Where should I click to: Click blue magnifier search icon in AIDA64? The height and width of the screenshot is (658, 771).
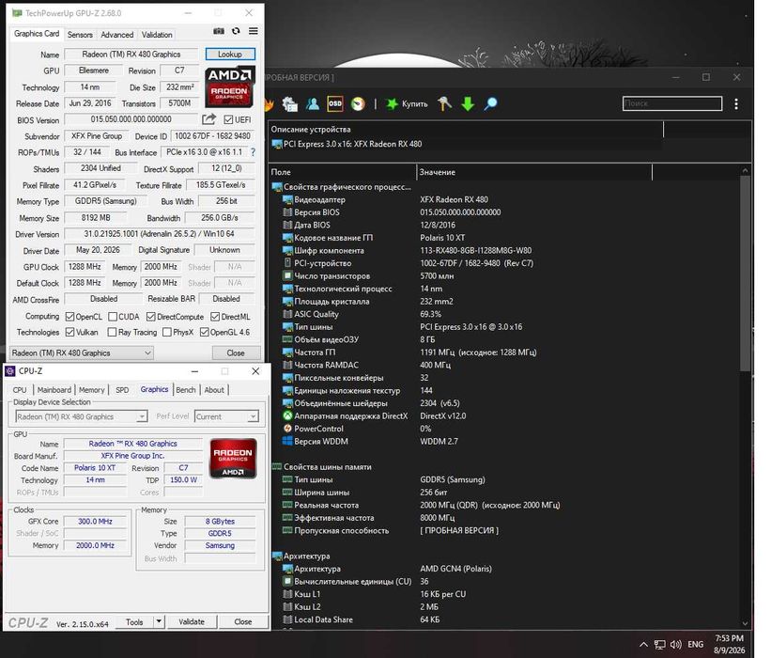pyautogui.click(x=491, y=103)
